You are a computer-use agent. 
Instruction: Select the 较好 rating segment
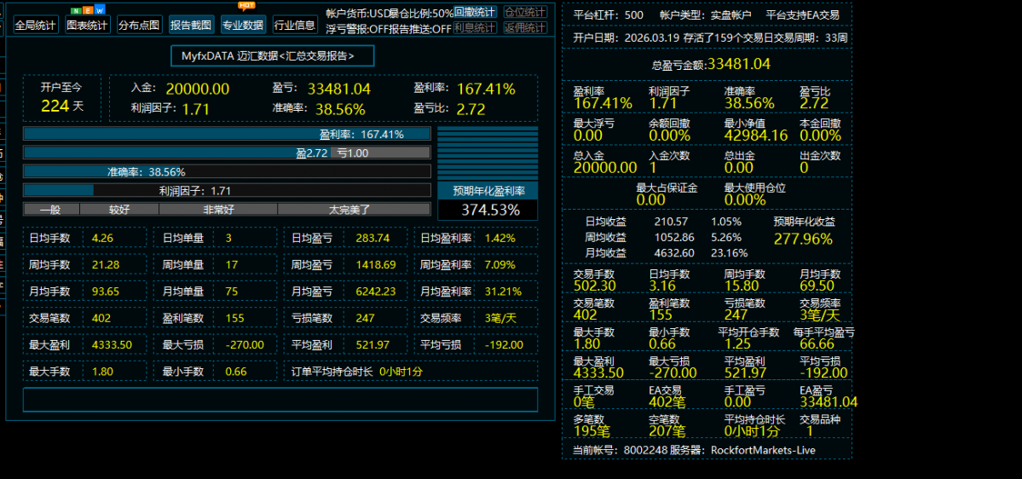pos(119,209)
